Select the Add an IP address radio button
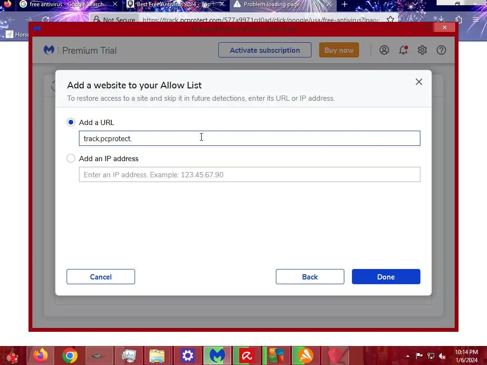 coord(71,158)
